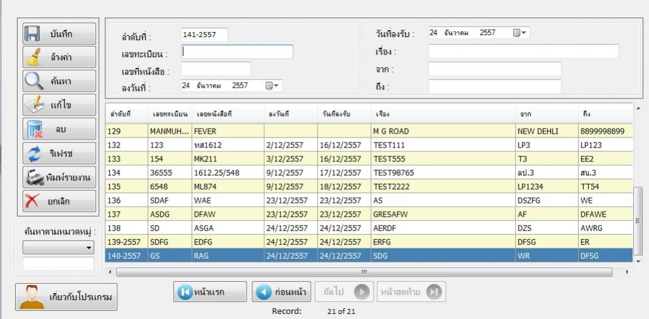This screenshot has height=319, width=649.
Task: Click the พิมพ์รายงาน button label
Action: [x=68, y=178]
